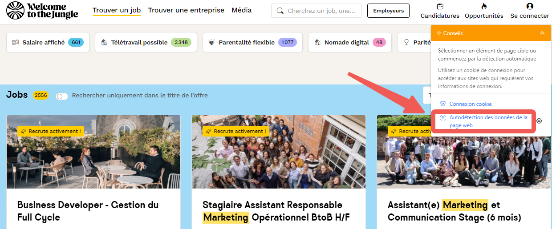
Task: Click the shield icon beside Connexion cookie
Action: pos(443,104)
